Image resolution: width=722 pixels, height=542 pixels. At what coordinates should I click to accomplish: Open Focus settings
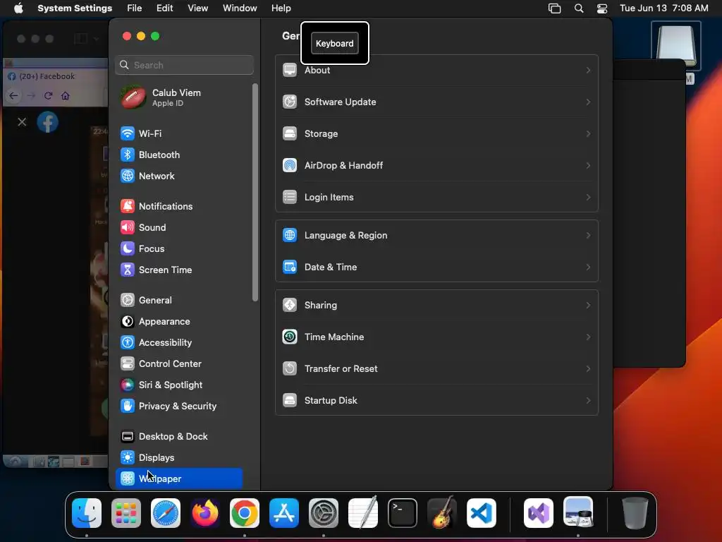178,249
